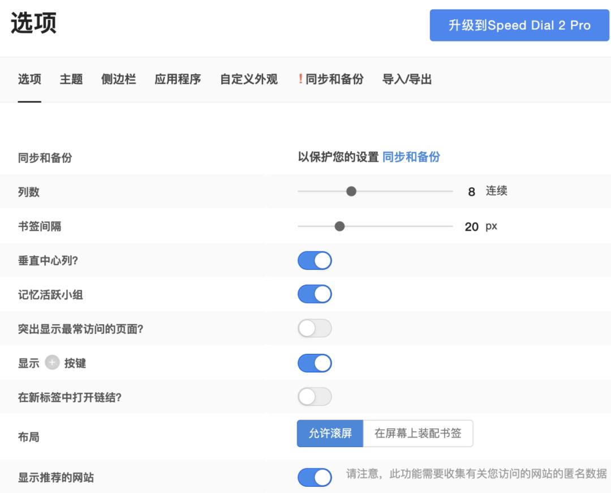Switch to the 主题 tab
The image size is (611, 493).
[70, 79]
